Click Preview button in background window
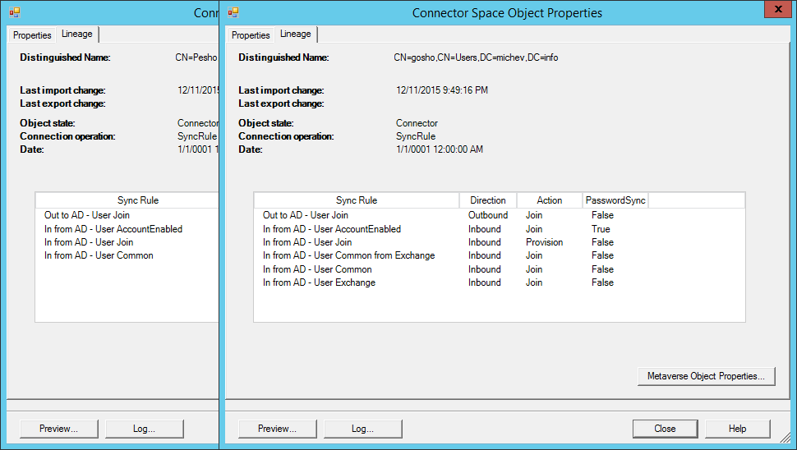 tap(58, 429)
